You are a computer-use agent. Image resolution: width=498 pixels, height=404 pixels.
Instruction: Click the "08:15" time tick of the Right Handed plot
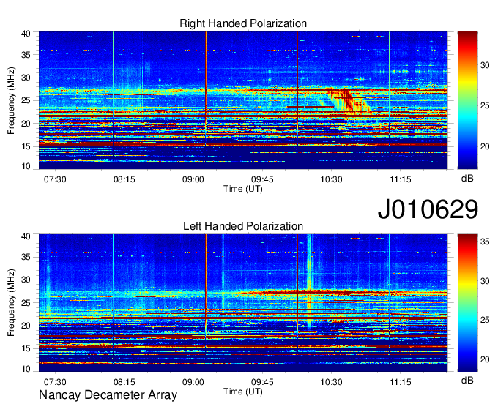[124, 179]
